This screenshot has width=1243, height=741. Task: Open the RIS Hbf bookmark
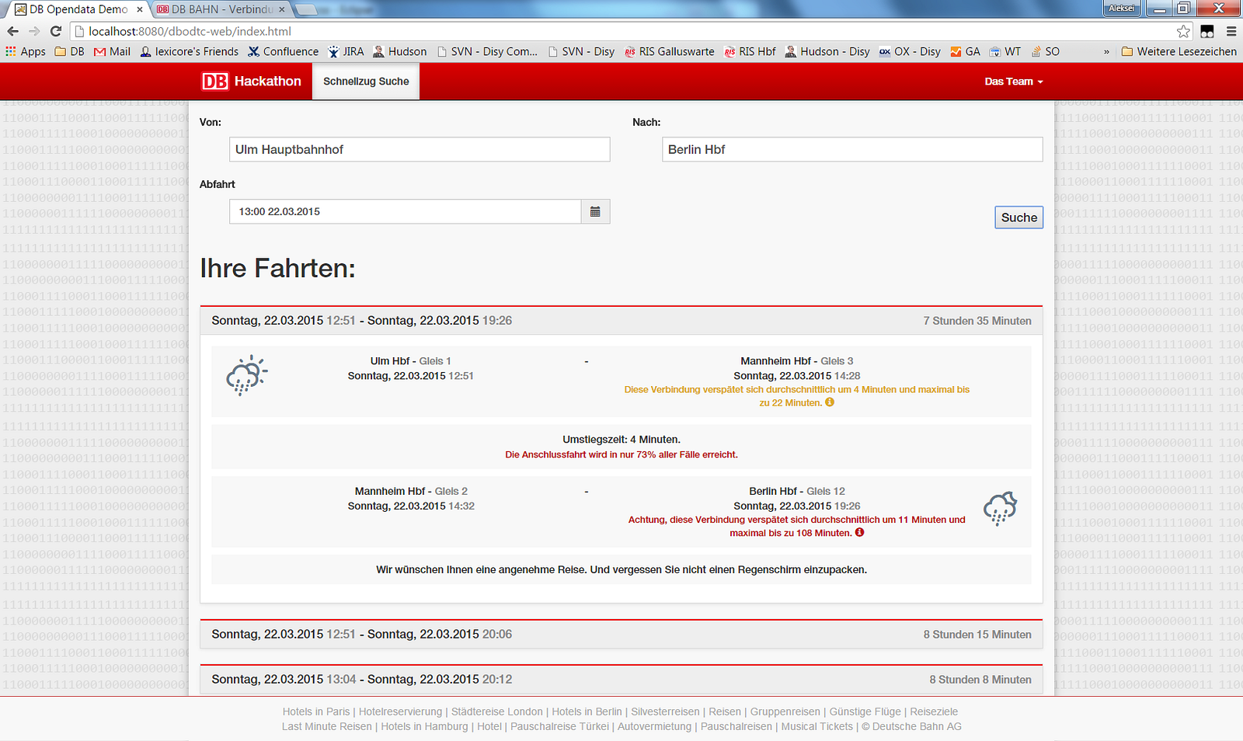tap(750, 51)
